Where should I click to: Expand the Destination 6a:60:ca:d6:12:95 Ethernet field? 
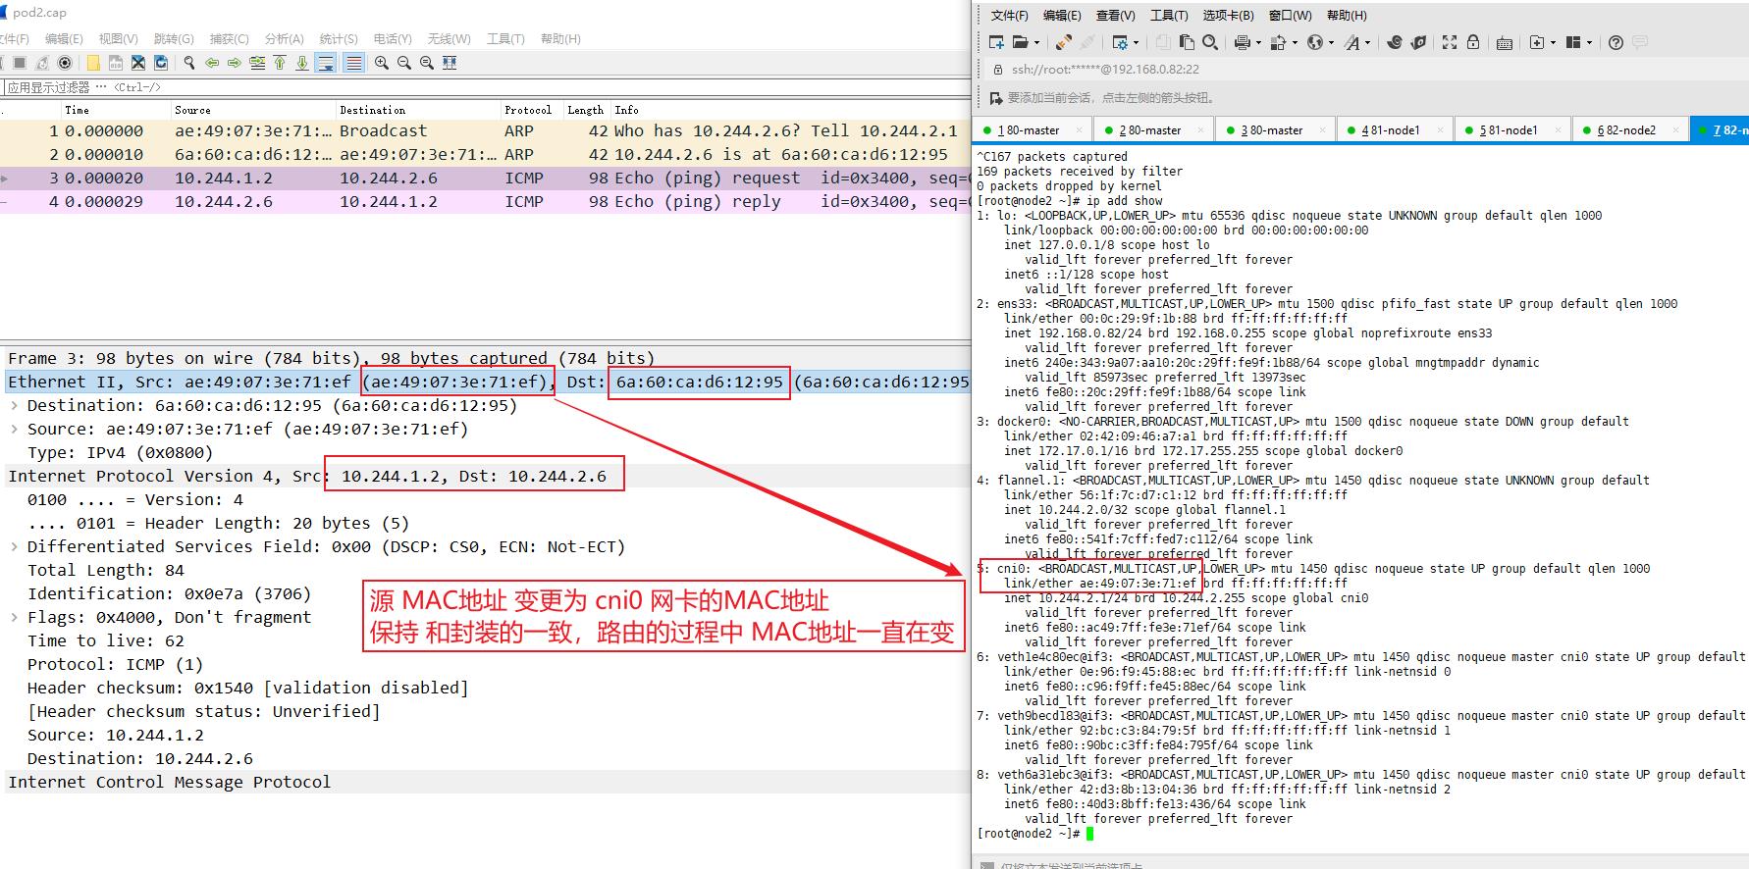(14, 405)
